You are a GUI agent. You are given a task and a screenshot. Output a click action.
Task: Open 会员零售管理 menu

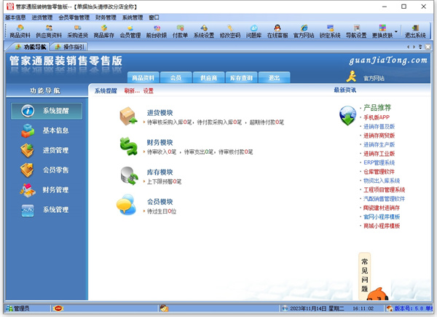click(x=74, y=17)
